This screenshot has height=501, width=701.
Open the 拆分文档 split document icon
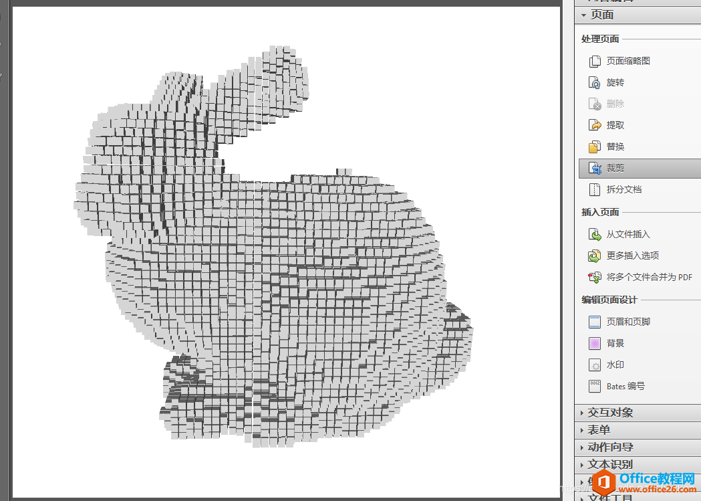tap(595, 190)
